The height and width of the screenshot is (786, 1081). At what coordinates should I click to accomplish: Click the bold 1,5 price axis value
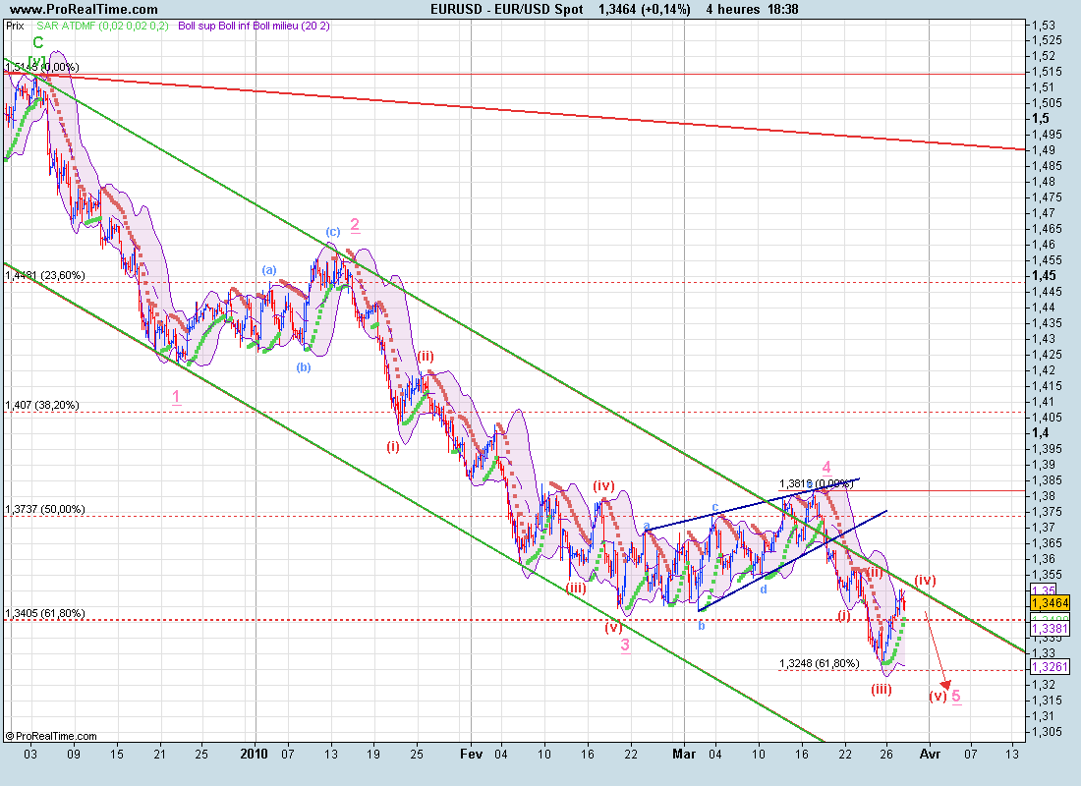pyautogui.click(x=1041, y=119)
